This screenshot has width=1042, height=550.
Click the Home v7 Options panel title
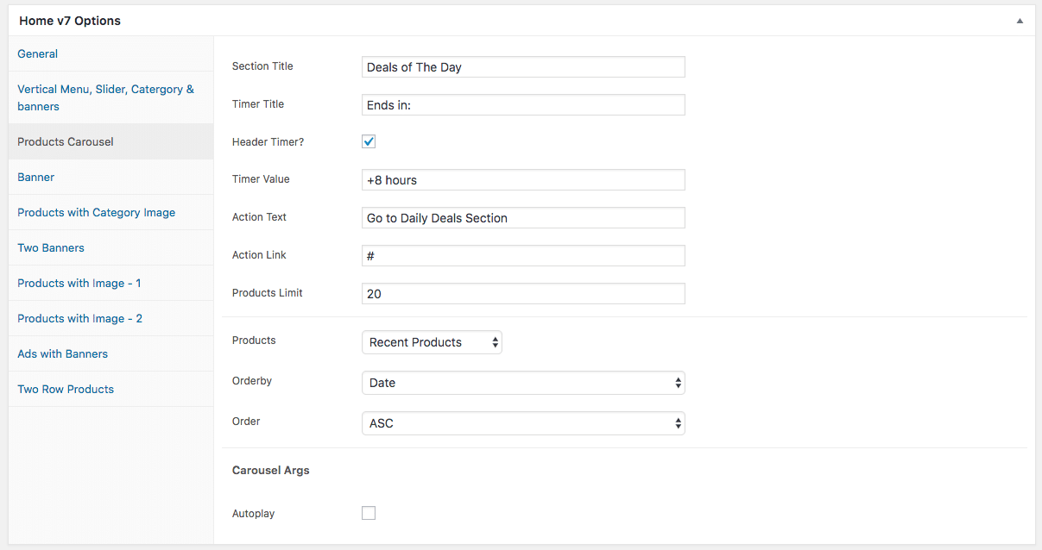pyautogui.click(x=70, y=21)
